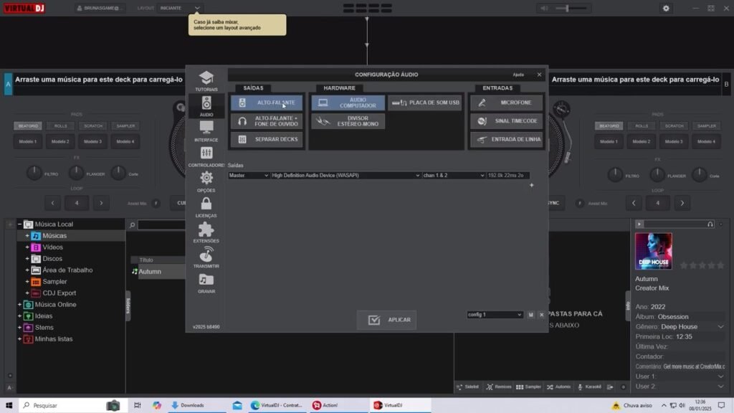Enable the Microfone input
The height and width of the screenshot is (413, 734).
(507, 103)
